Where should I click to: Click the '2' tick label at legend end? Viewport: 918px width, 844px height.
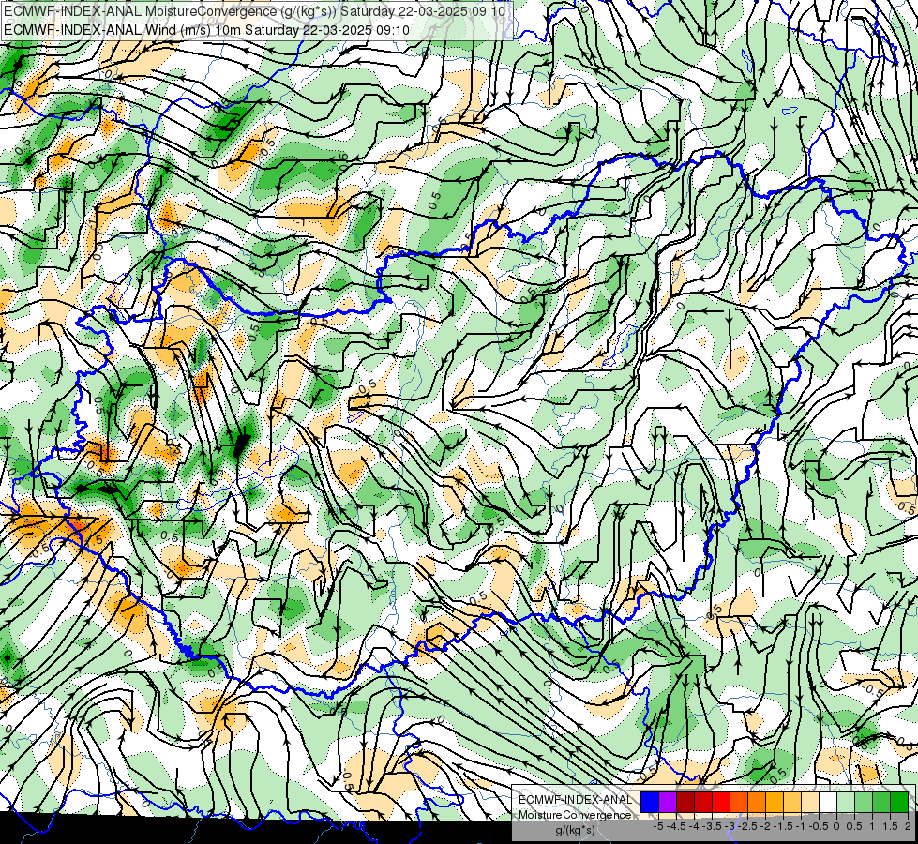(x=908, y=826)
